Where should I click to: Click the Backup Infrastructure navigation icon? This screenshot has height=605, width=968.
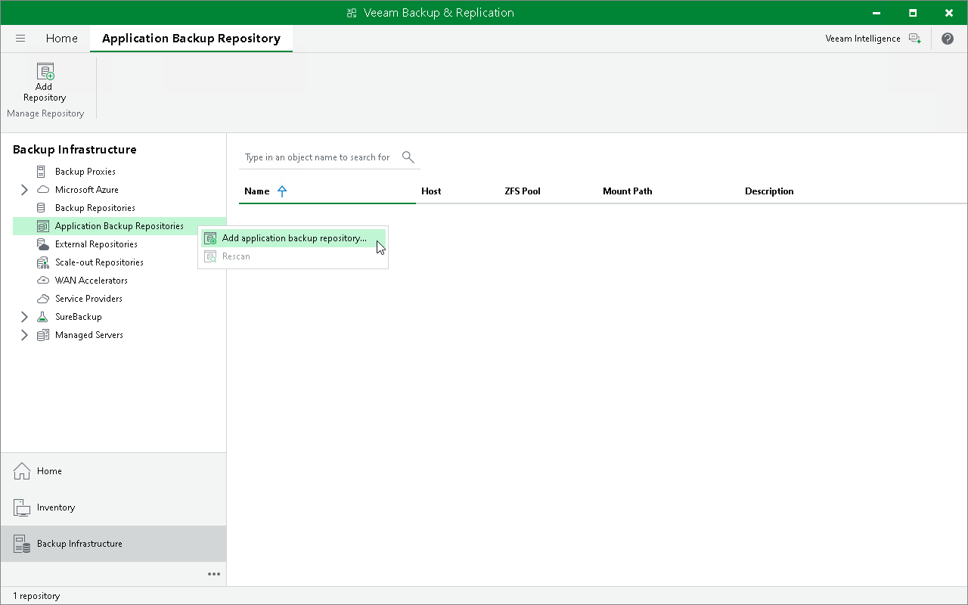pos(22,544)
